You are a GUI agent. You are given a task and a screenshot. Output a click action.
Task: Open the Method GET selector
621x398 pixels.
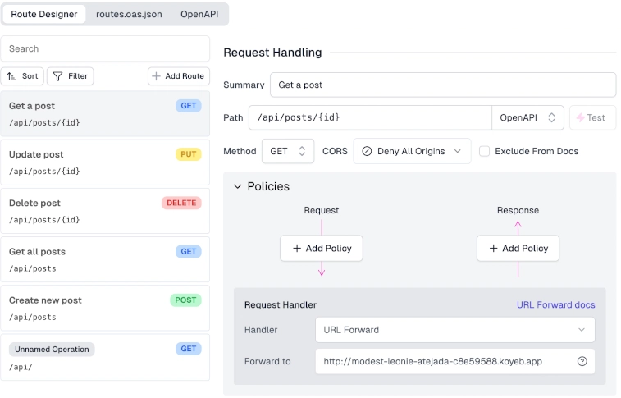click(288, 151)
